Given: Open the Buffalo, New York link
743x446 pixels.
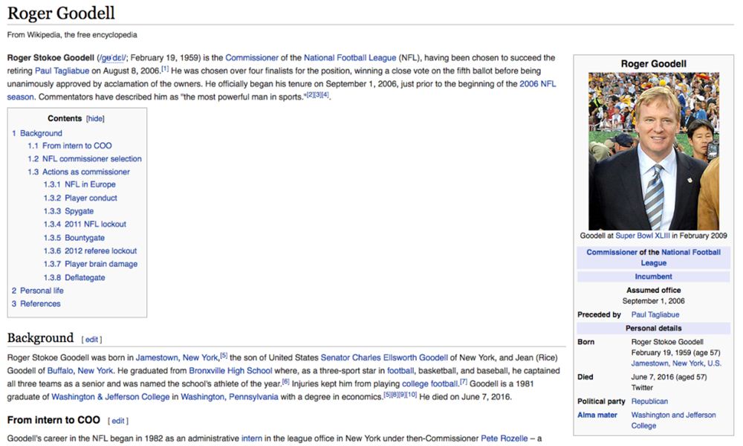Looking at the screenshot, I should click(x=80, y=371).
